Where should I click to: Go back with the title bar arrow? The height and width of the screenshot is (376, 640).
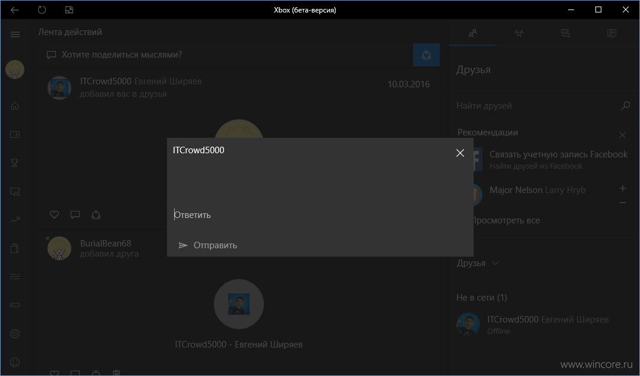pos(15,10)
